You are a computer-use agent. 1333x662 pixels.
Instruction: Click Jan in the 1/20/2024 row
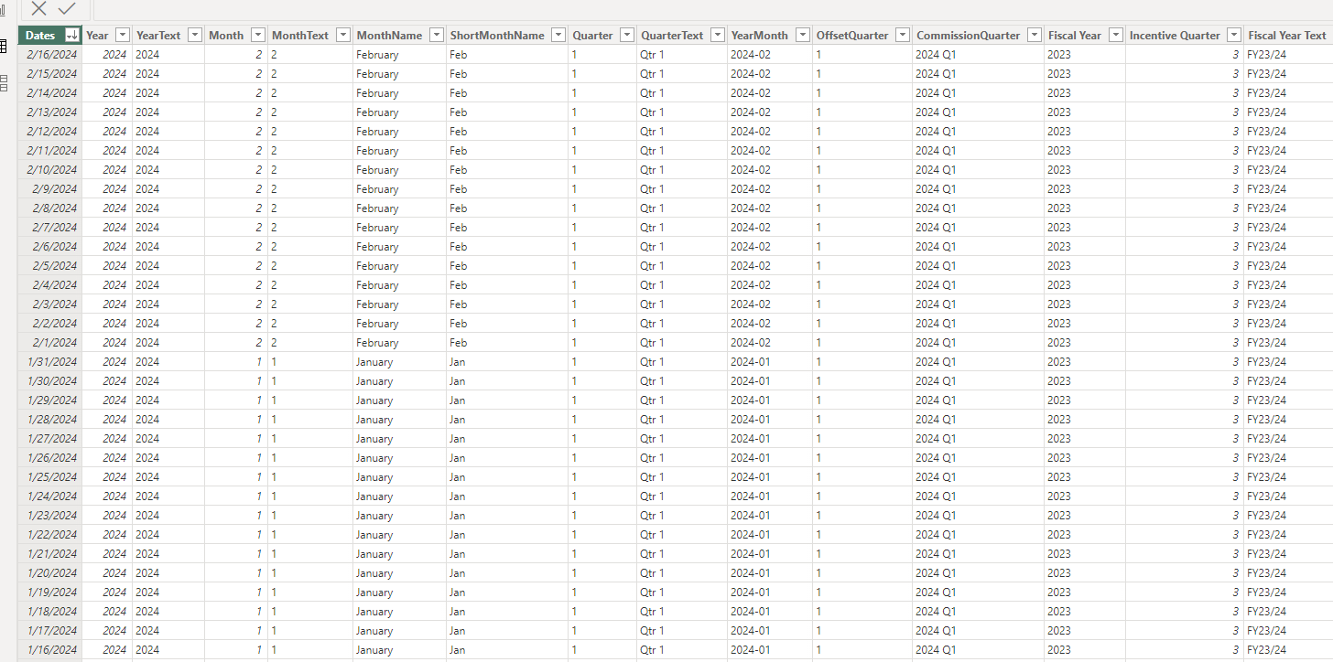click(x=457, y=573)
